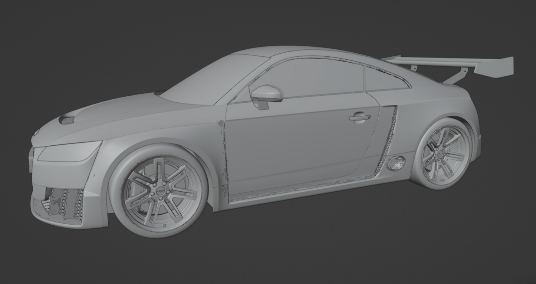
Task: Select the round fuel cap near rear wheel
Action: [396, 163]
